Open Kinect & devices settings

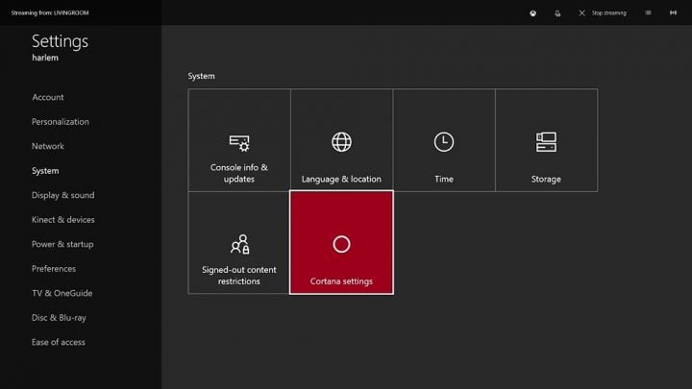(x=63, y=220)
